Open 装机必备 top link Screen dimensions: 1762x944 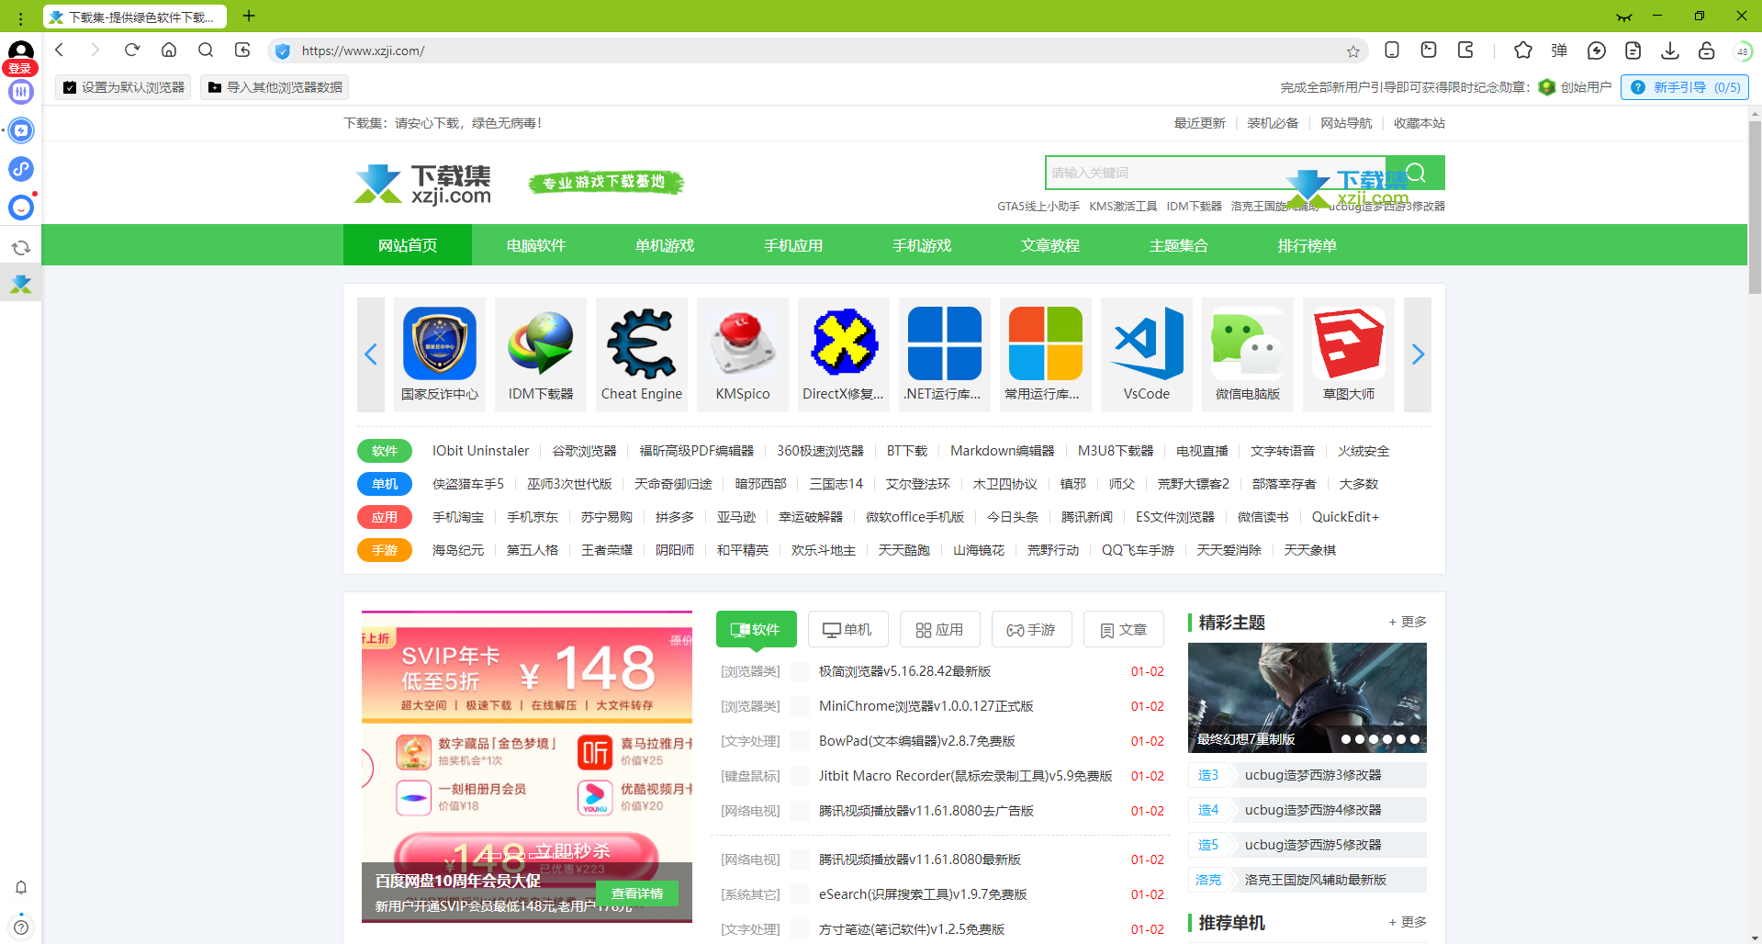point(1273,123)
